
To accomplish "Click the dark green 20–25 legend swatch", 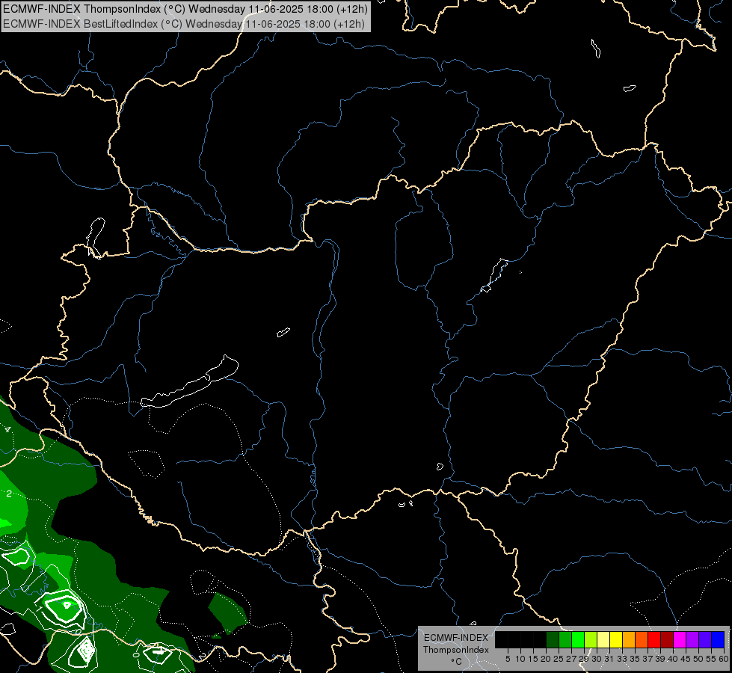I will [x=553, y=639].
